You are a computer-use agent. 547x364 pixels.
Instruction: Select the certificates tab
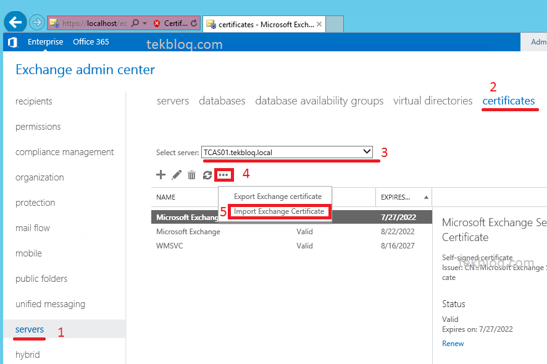tap(509, 101)
